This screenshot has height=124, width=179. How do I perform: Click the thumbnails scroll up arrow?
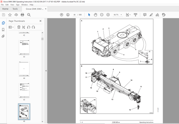coord(42,33)
